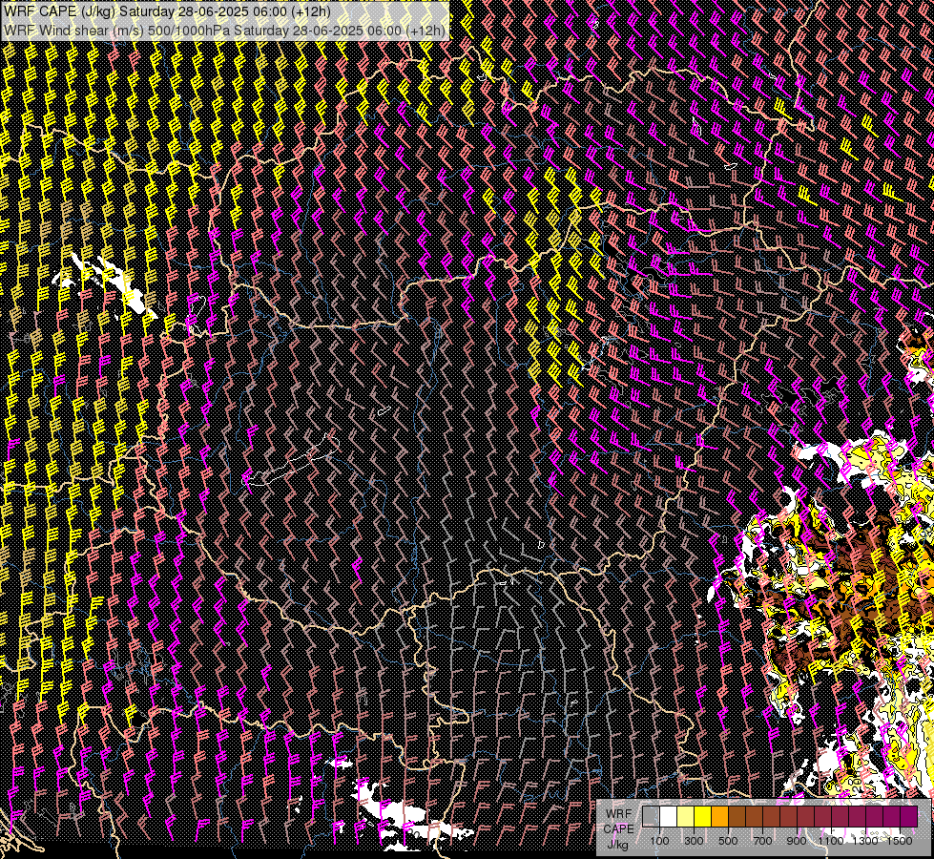The width and height of the screenshot is (934, 859).
Task: Click the legend value 1100
Action: click(x=830, y=841)
